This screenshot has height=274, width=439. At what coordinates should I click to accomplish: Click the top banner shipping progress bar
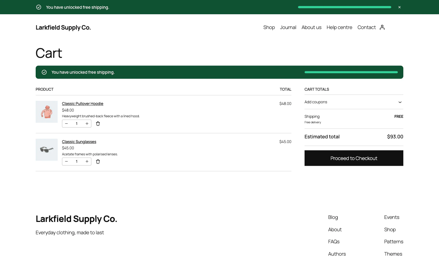coord(345,7)
